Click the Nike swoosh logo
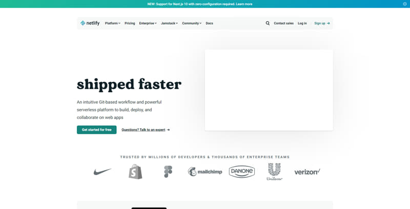The width and height of the screenshot is (410, 209). pos(102,172)
